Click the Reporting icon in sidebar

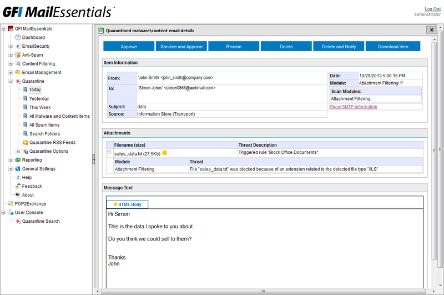point(18,160)
